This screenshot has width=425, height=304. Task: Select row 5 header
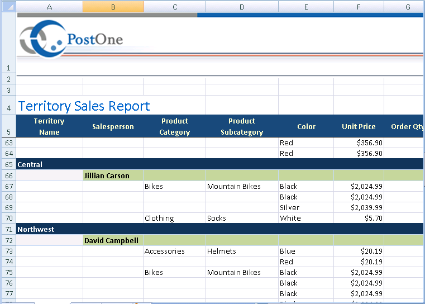pos(9,126)
